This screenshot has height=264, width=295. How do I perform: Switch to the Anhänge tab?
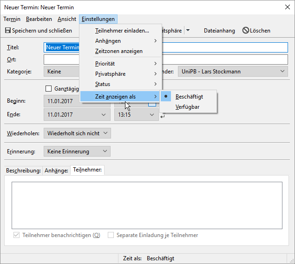[x=56, y=171]
